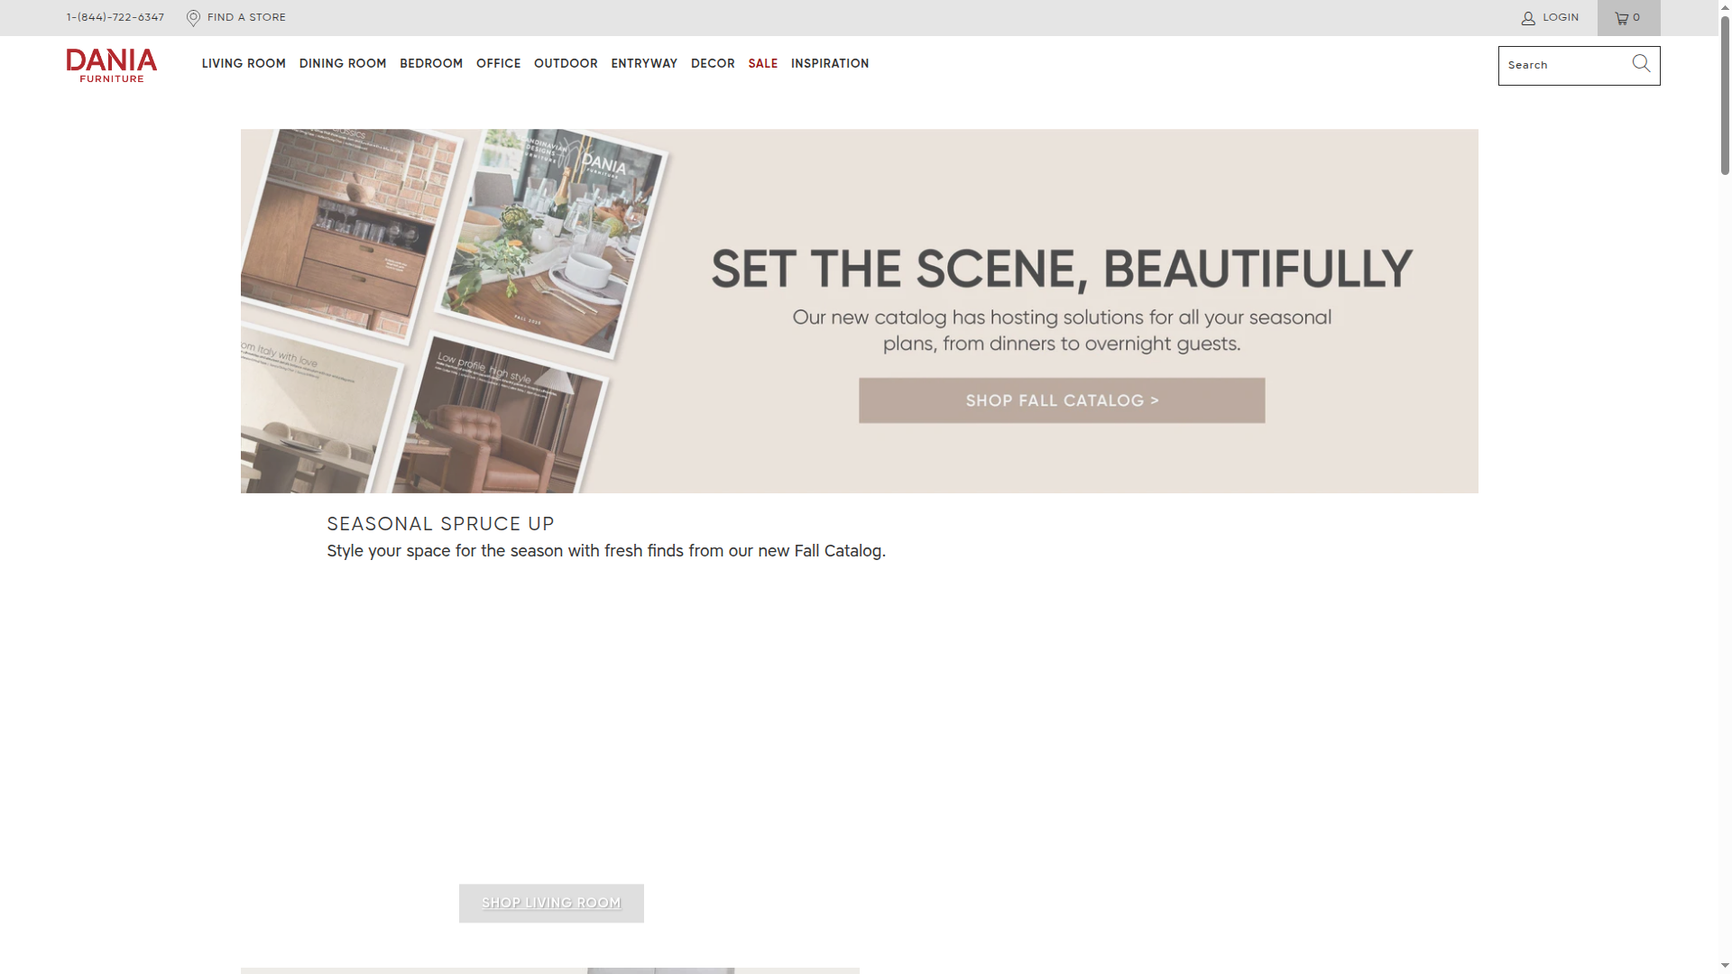Click the Shop Fall Catalog button
This screenshot has height=974, width=1732.
coord(1061,400)
